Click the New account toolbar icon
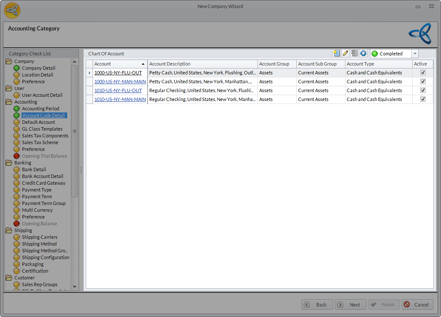 [337, 53]
